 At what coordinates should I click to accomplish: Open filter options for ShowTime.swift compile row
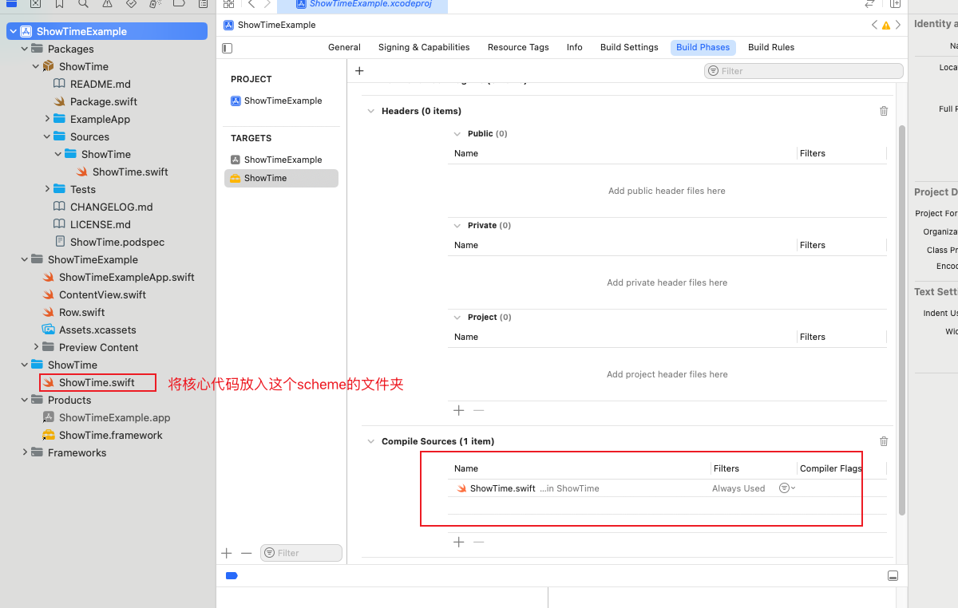[787, 488]
